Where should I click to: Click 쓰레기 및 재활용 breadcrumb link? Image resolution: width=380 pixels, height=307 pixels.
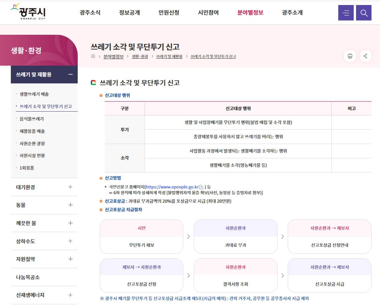[x=169, y=56]
